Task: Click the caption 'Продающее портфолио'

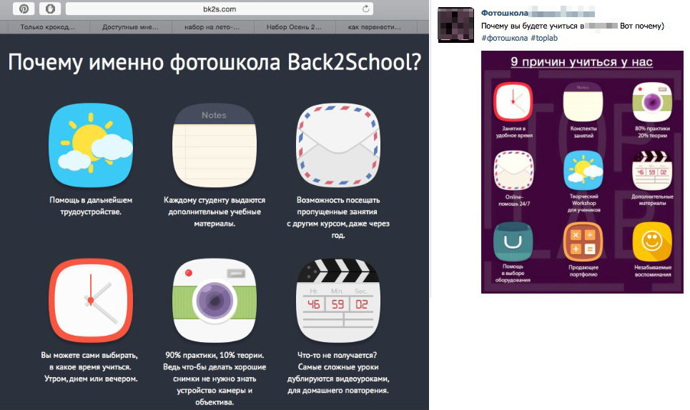Action: tap(583, 271)
